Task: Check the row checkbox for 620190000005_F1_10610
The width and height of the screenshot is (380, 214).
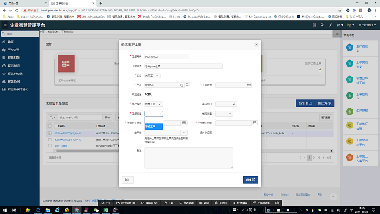Action: point(50,140)
